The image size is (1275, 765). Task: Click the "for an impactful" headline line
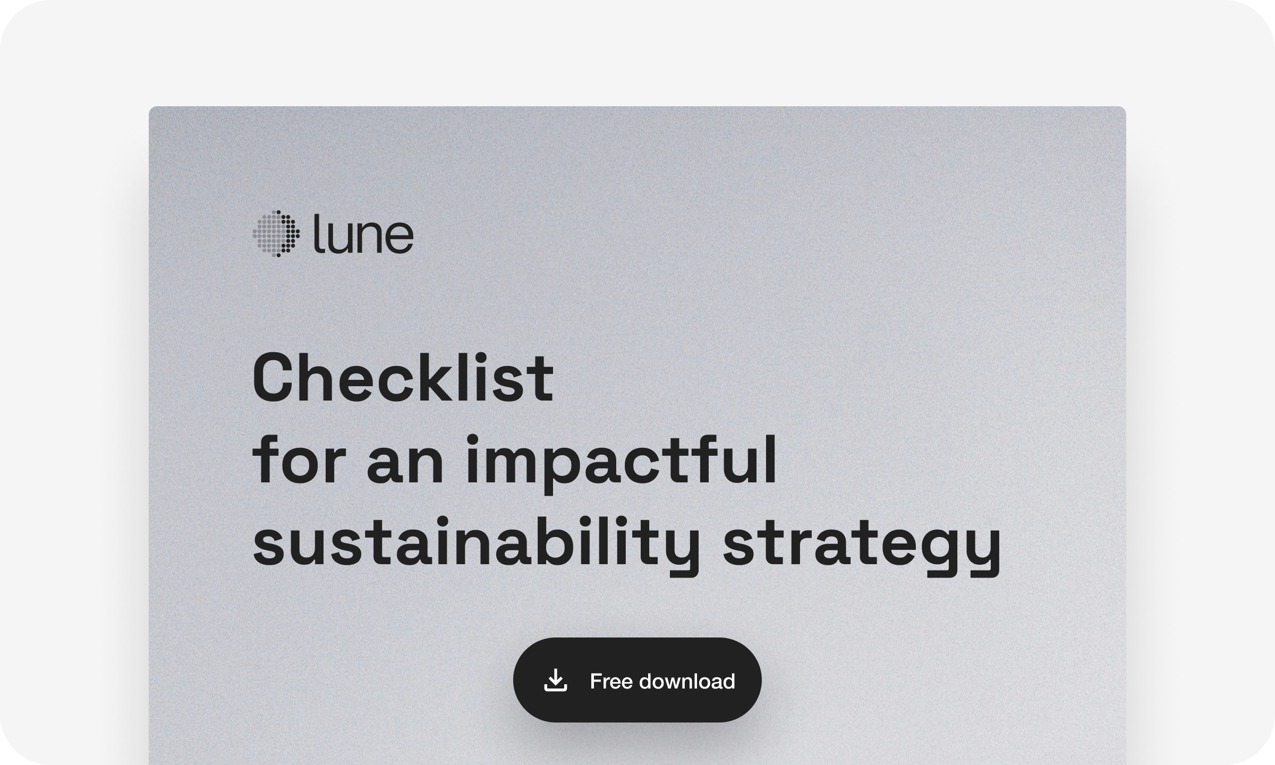pos(514,461)
